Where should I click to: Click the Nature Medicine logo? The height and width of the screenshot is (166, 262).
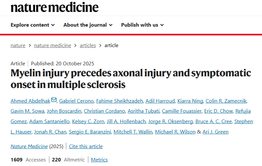click(55, 7)
